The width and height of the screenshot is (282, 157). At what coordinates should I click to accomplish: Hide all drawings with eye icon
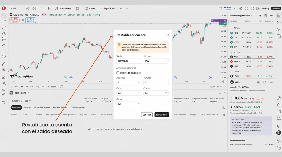[x=4, y=95]
